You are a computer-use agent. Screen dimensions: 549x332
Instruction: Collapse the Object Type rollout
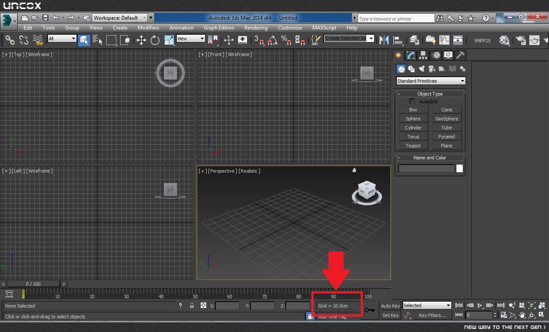[430, 94]
